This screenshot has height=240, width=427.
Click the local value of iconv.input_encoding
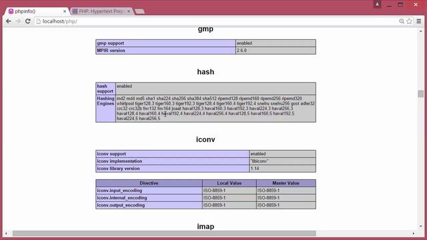click(230, 191)
